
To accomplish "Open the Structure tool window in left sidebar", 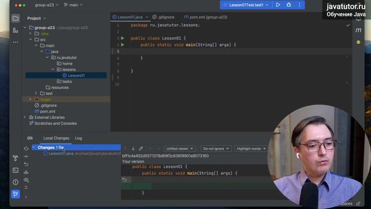I will pos(16,30).
